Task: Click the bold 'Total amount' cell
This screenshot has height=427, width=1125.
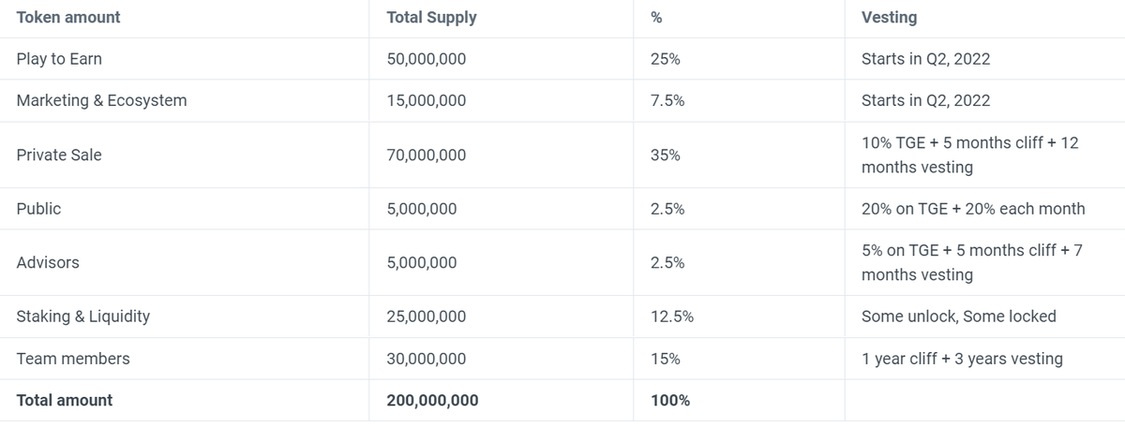Action: point(65,401)
